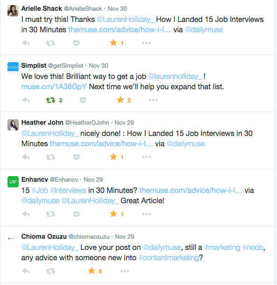Image resolution: width=277 pixels, height=285 pixels.
Task: Open @getSimplist profile handle
Action: click(x=65, y=65)
